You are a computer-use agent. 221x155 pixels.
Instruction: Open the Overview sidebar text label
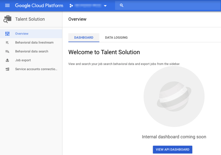[22, 34]
